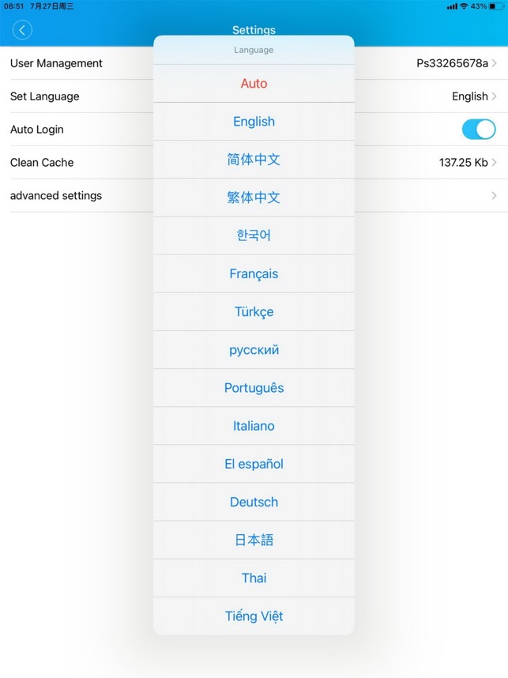Viewport: 508px width, 678px height.
Task: Tap the cellular signal bars icon
Action: pyautogui.click(x=452, y=6)
